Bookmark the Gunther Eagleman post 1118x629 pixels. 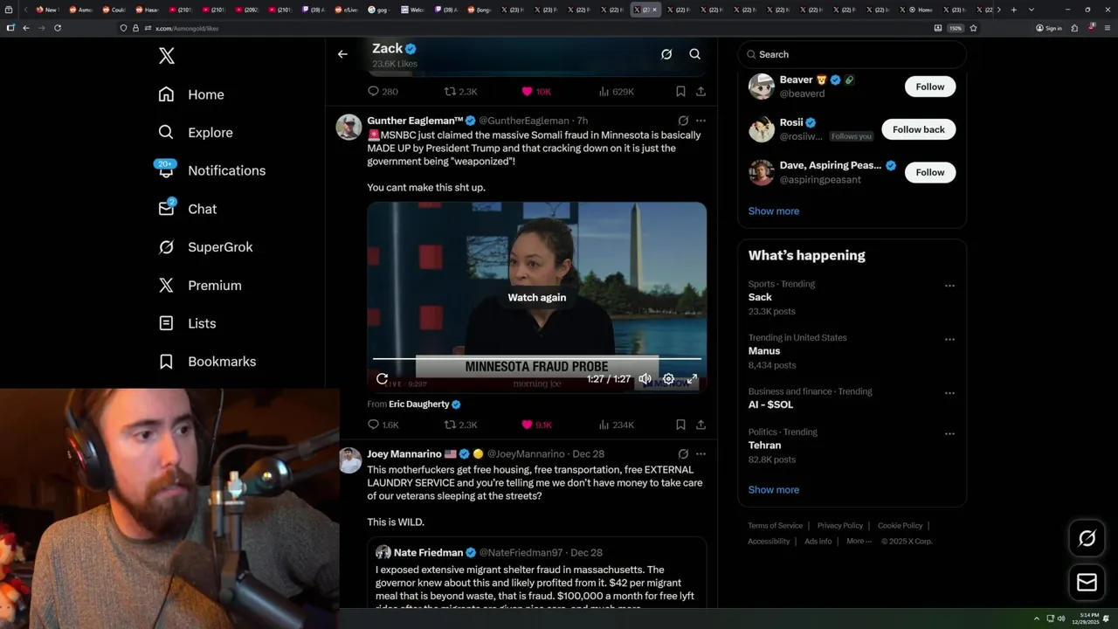coord(680,425)
